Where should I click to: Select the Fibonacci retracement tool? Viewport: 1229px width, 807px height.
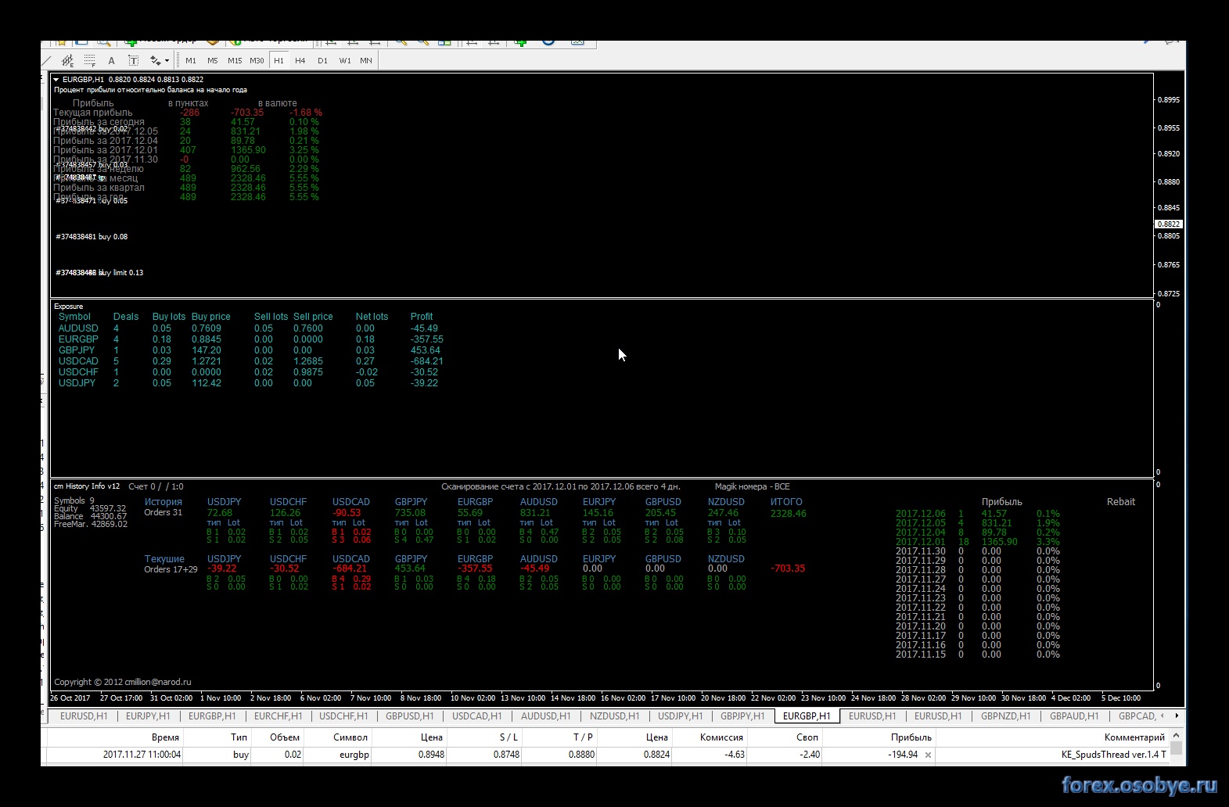pos(90,60)
